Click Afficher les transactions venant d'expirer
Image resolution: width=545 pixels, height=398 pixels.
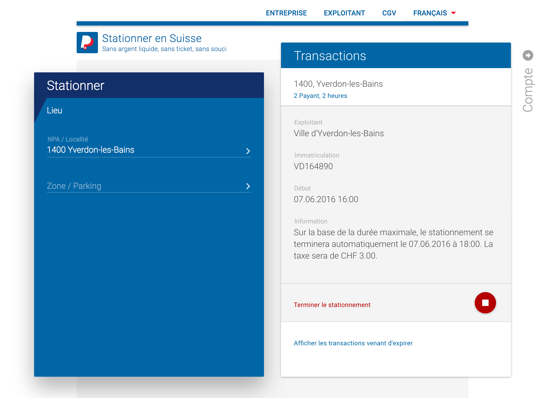[x=353, y=343]
